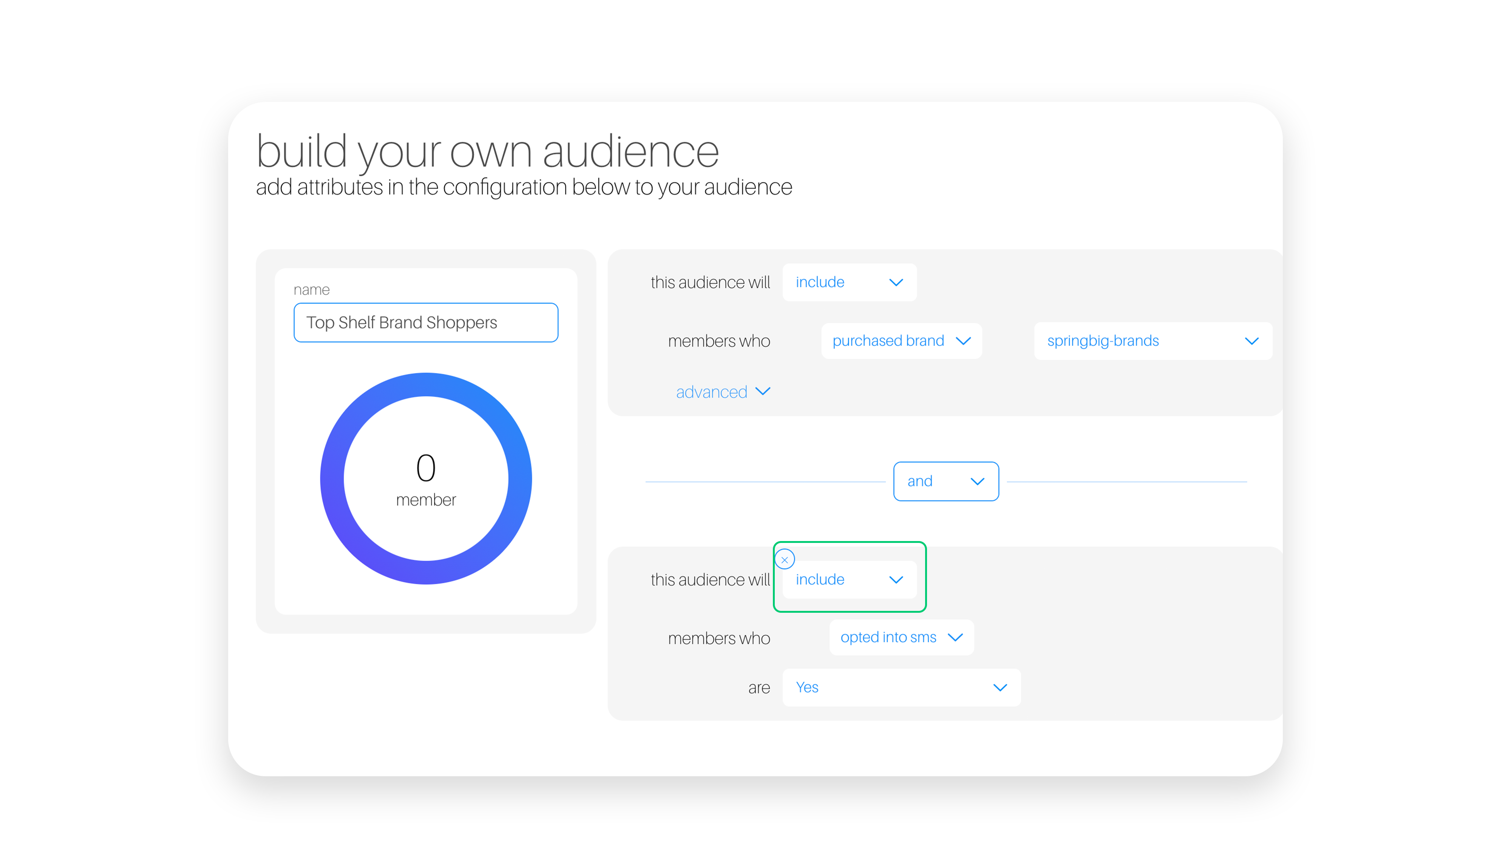Click the '0 member' count ring

(x=426, y=478)
